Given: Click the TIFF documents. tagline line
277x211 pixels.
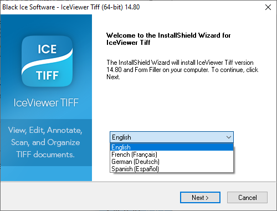Looking at the screenshot, I should tap(45, 155).
